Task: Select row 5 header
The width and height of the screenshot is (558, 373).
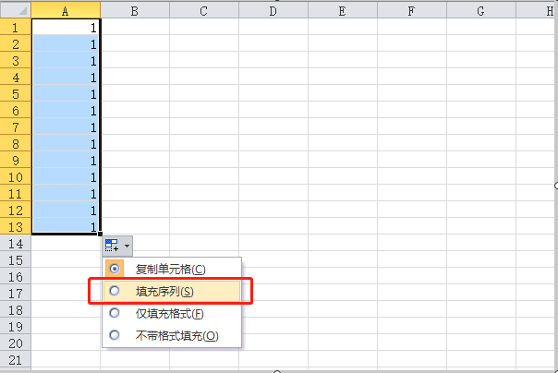Action: [x=16, y=93]
